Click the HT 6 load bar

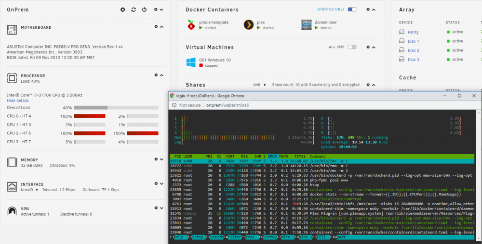[142, 134]
